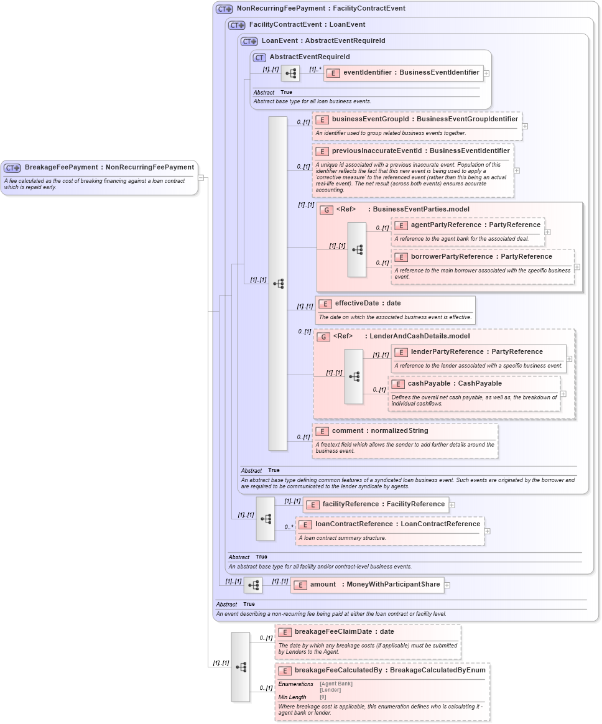Click the sequence icon before amount element
Screen dimensions: 602x724
[x=253, y=585]
